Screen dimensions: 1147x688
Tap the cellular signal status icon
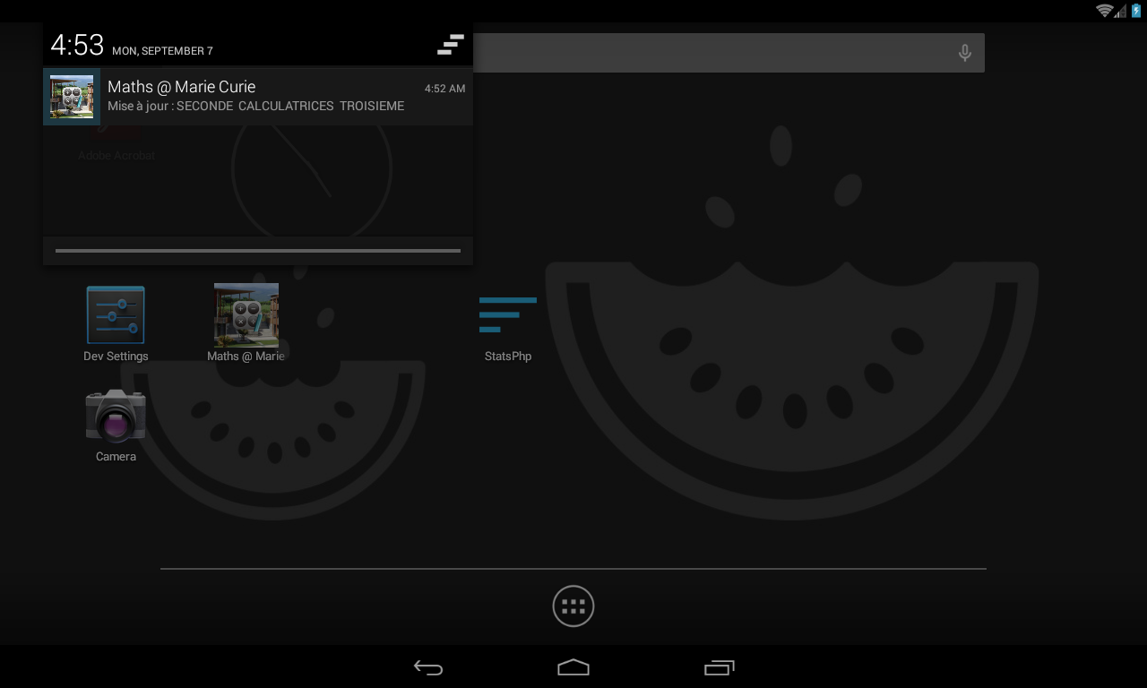[1121, 11]
